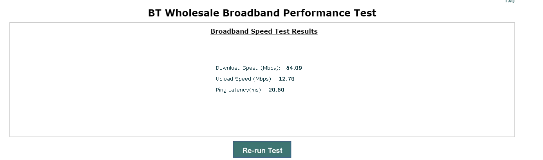Click the Ping Latency label
The height and width of the screenshot is (160, 543).
[x=239, y=90]
